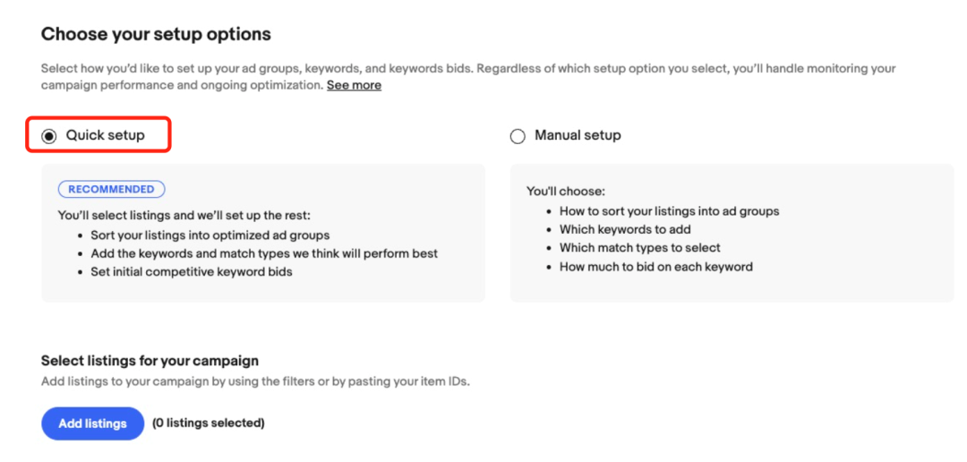The height and width of the screenshot is (462, 967).
Task: Click 'Set initial competitive keyword bids' bullet
Action: click(x=191, y=271)
